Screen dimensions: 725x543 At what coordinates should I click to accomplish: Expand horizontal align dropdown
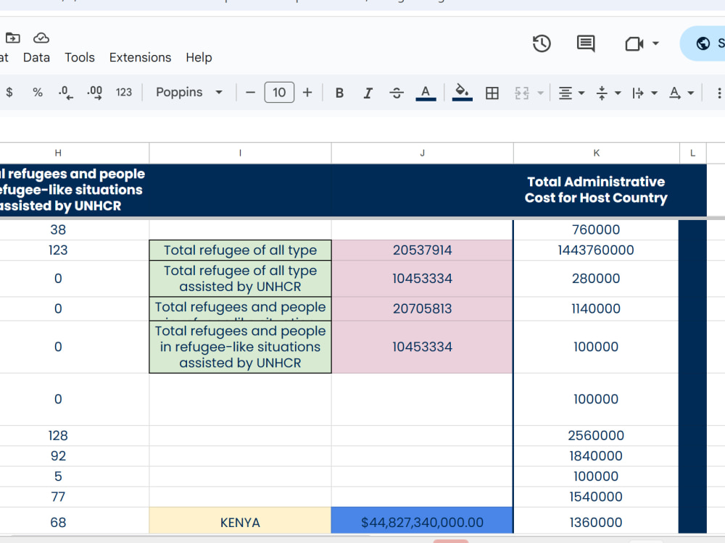(571, 93)
